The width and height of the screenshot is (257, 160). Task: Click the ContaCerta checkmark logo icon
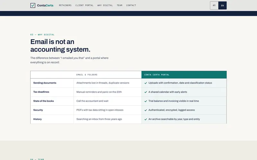33,5
